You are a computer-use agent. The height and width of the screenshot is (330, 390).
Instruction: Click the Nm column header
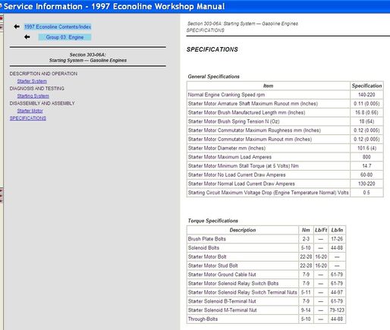[306, 230]
